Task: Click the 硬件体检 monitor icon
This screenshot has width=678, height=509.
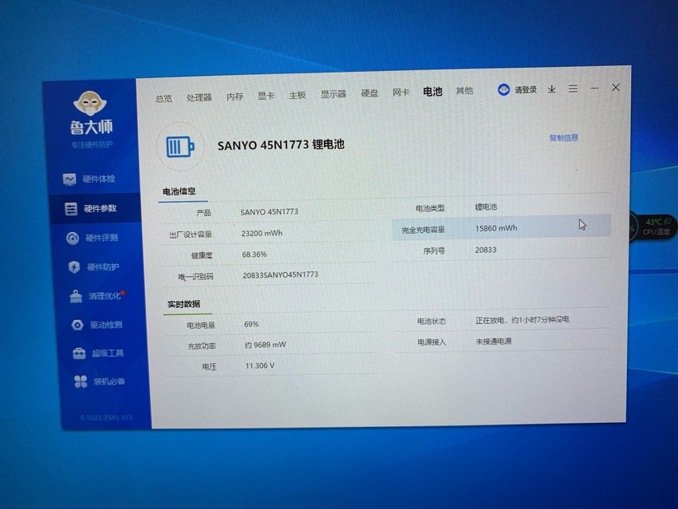Action: [69, 179]
